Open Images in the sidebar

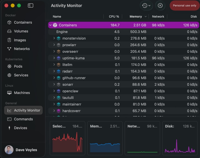coord(23,40)
